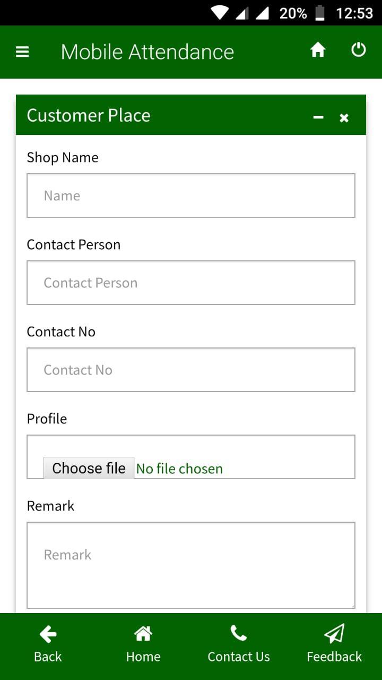Click the Choose file button
382x680 pixels.
coord(89,468)
